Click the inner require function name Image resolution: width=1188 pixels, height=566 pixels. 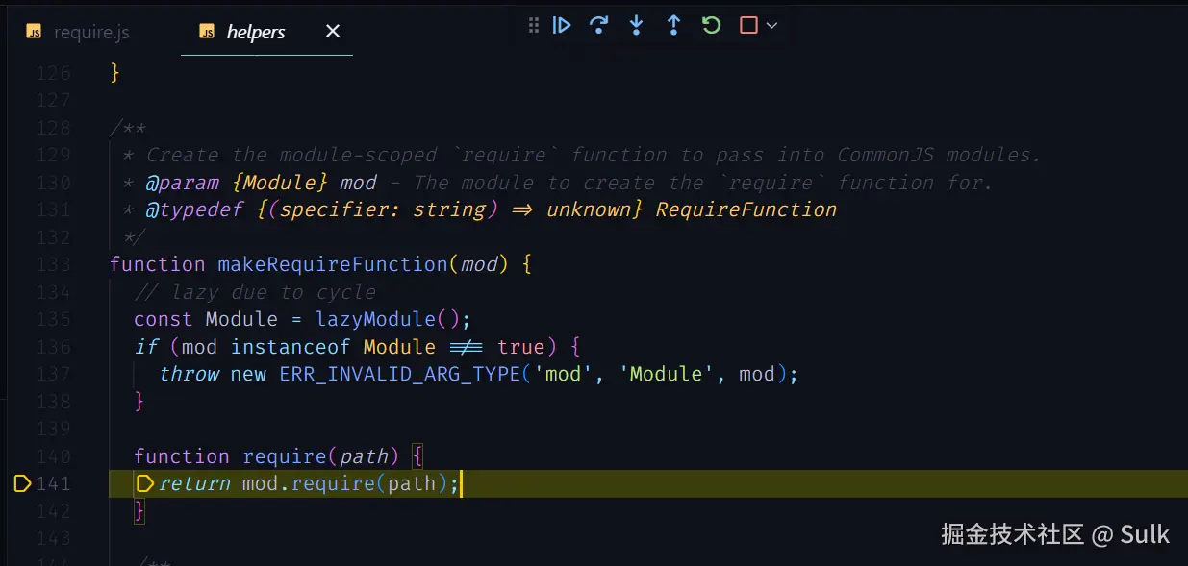click(x=285, y=456)
